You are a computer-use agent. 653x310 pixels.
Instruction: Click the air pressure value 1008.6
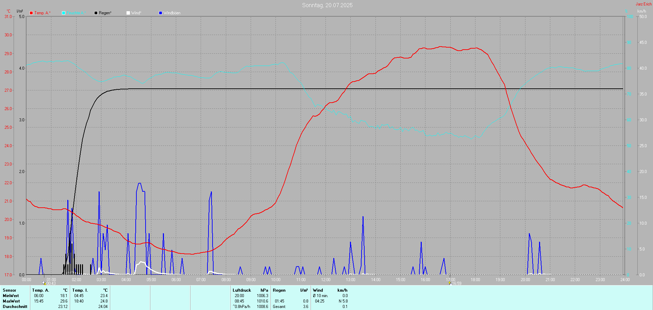pyautogui.click(x=263, y=307)
